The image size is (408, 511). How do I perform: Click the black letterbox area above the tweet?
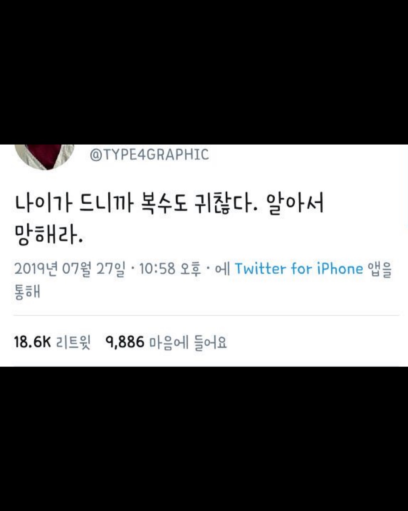point(204,72)
